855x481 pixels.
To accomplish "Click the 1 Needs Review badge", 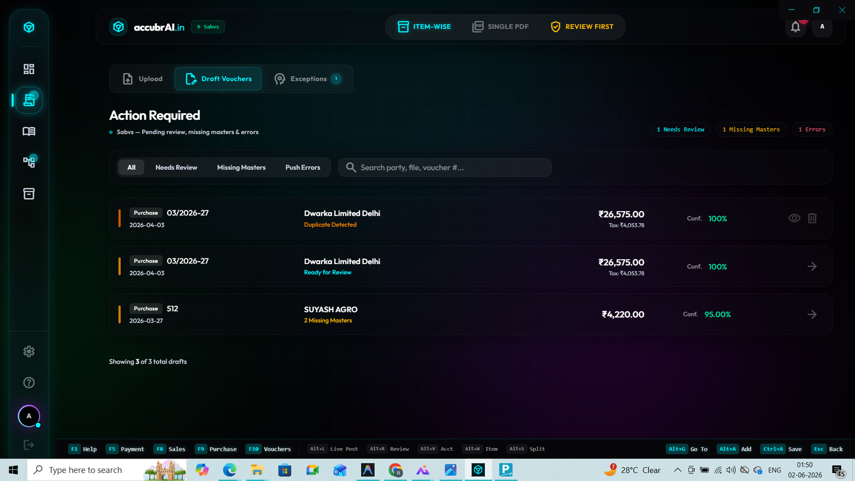I will point(680,129).
